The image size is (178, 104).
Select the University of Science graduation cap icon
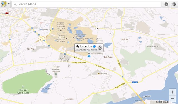tap(66, 39)
